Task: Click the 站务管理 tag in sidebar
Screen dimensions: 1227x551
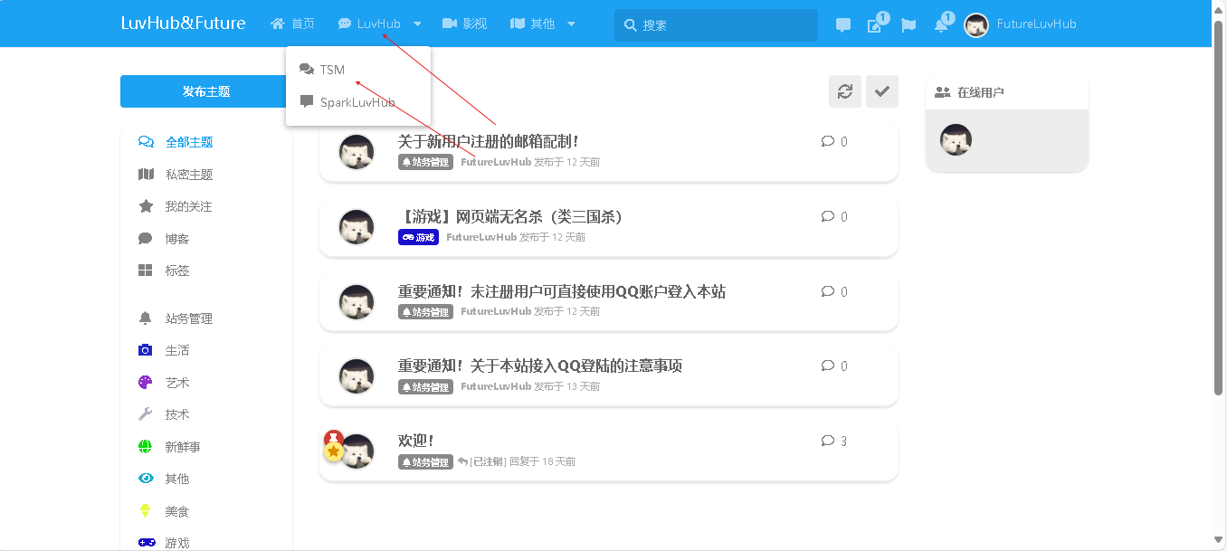Action: (188, 318)
